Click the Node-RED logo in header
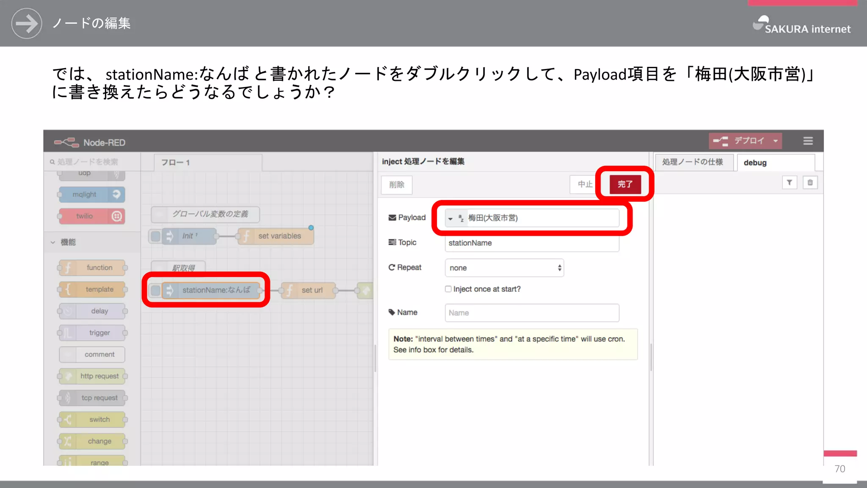The image size is (867, 488). click(x=90, y=142)
